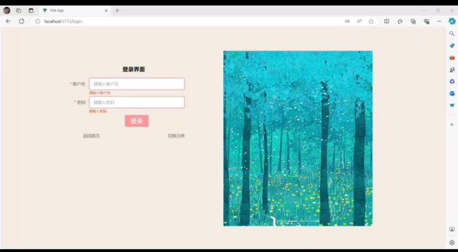This screenshot has height=252, width=458.
Task: Click the 登录界面 heading text
Action: click(x=134, y=69)
